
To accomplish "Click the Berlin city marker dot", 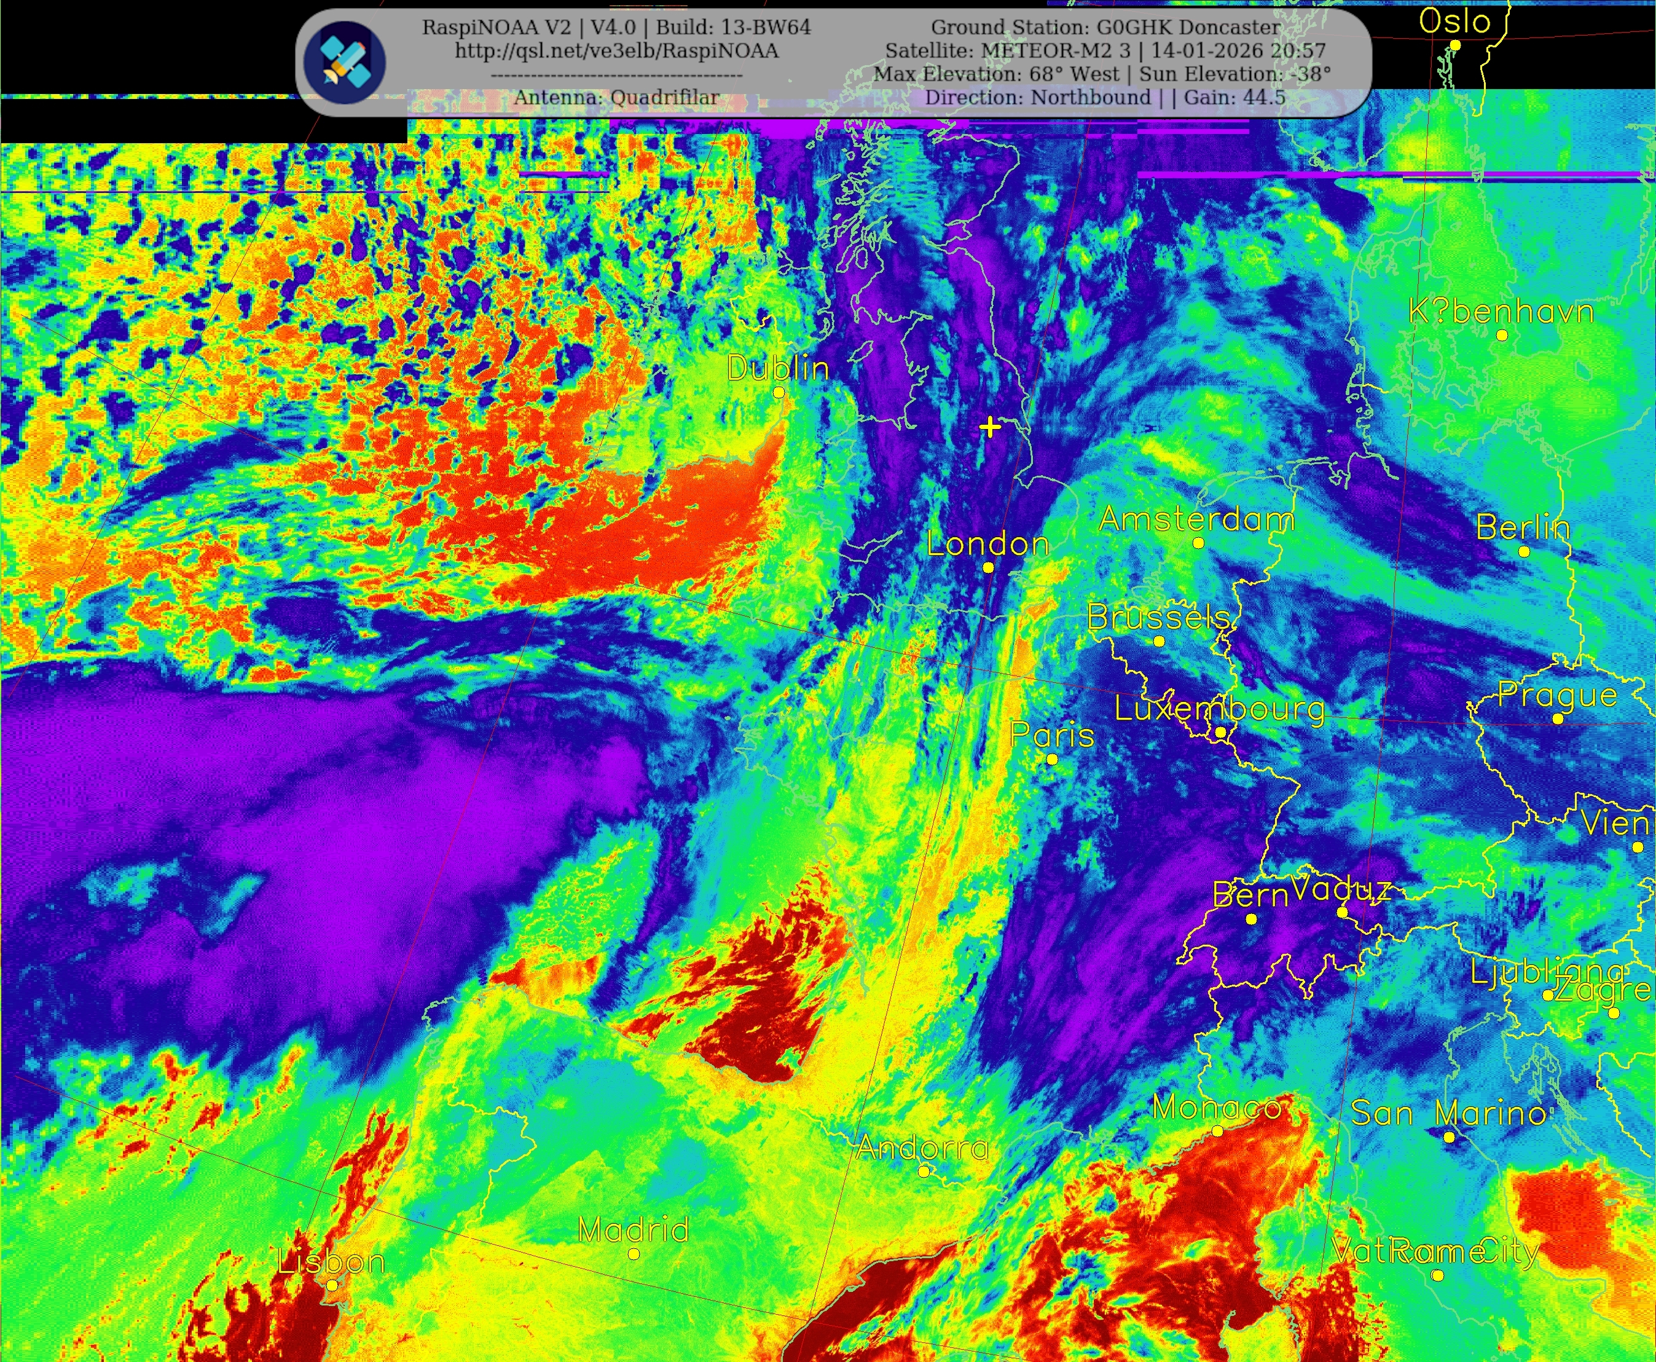I will tap(1523, 551).
